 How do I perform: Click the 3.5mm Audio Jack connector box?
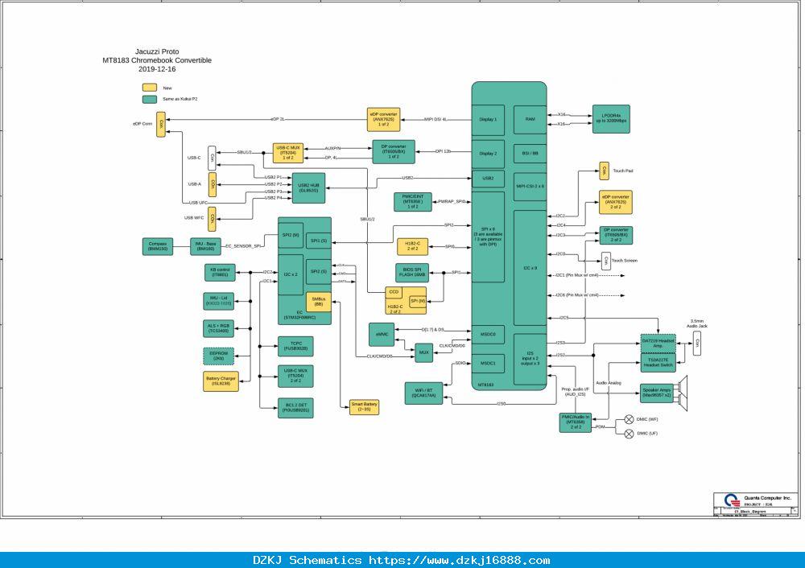(696, 344)
